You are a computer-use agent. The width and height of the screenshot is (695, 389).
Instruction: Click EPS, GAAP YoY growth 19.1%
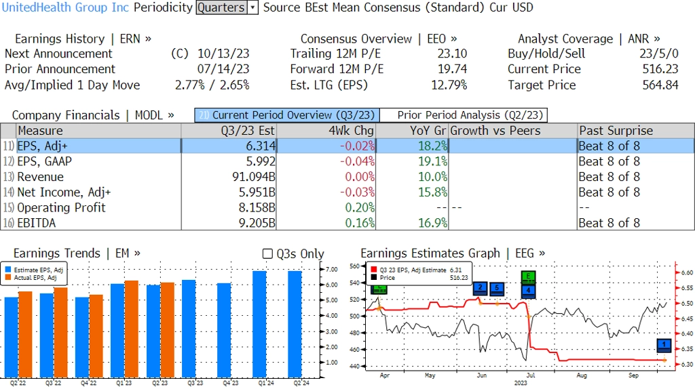coord(432,161)
